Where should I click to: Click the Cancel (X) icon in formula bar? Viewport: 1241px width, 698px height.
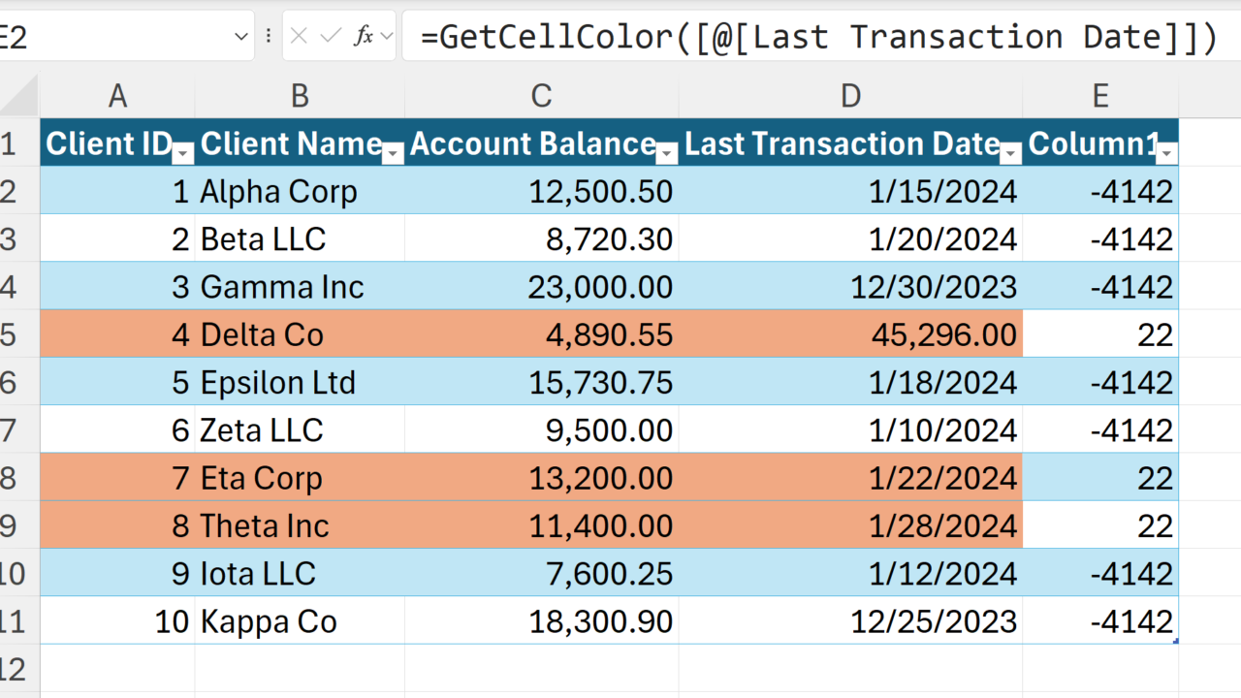coord(299,37)
